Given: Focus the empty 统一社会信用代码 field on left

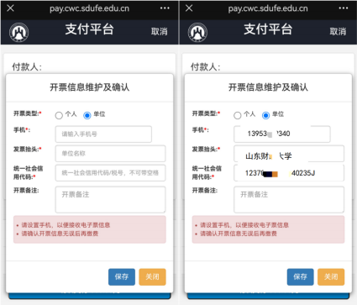Looking at the screenshot, I should click(110, 173).
